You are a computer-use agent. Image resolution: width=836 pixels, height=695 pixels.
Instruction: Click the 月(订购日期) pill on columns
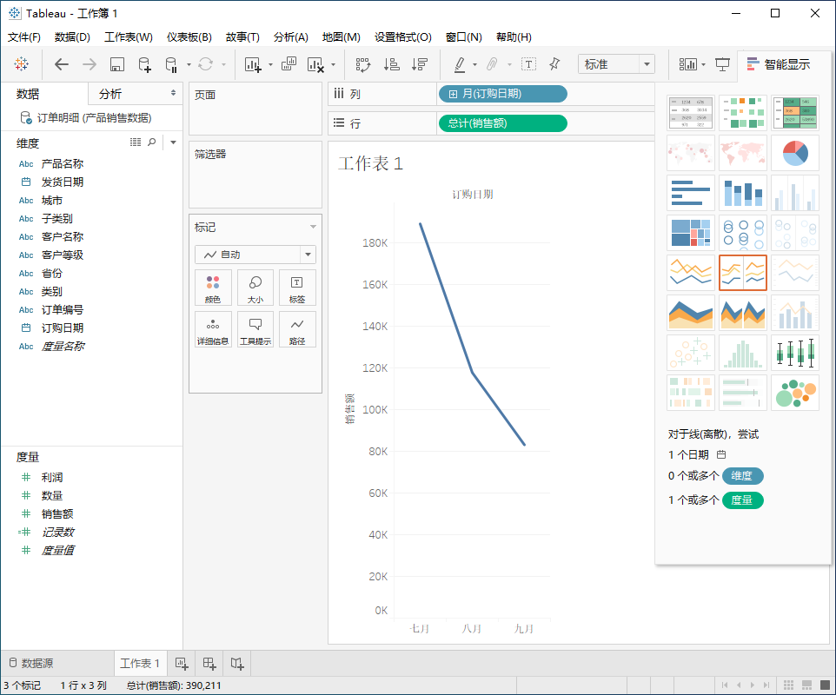click(x=503, y=94)
